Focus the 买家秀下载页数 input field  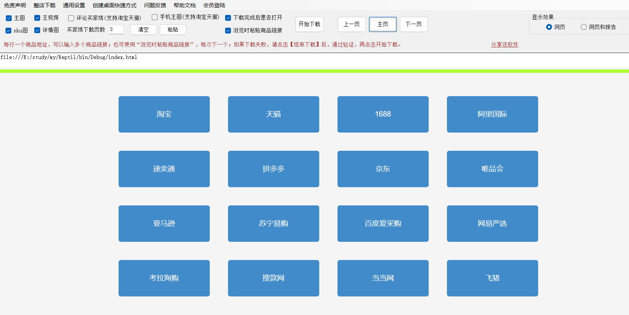[116, 29]
